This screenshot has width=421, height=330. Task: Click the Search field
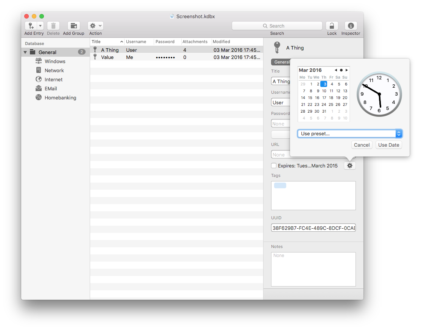(x=277, y=26)
